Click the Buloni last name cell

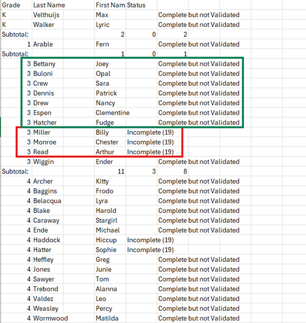(48, 74)
